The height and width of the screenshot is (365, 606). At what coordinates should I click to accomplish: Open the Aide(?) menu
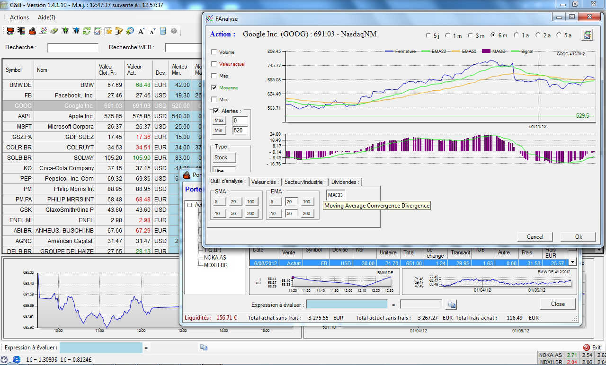pyautogui.click(x=46, y=17)
